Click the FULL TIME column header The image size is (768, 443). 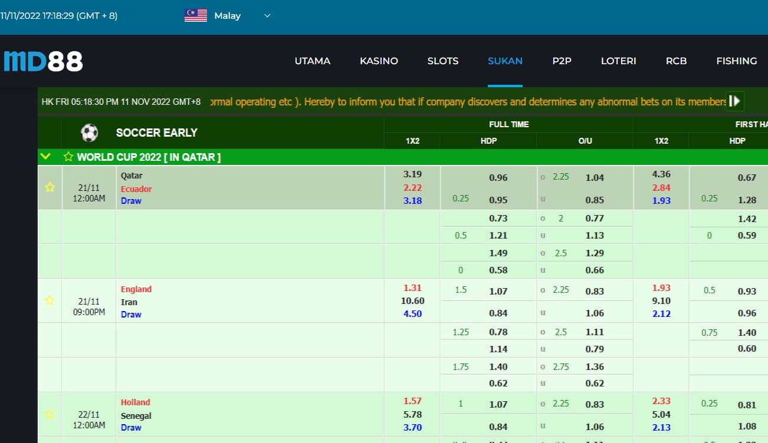pyautogui.click(x=508, y=124)
